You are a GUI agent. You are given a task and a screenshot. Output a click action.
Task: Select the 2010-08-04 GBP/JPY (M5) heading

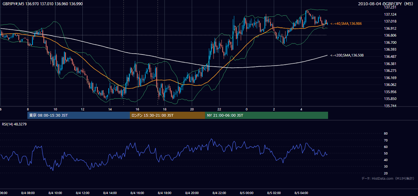(x=386, y=4)
